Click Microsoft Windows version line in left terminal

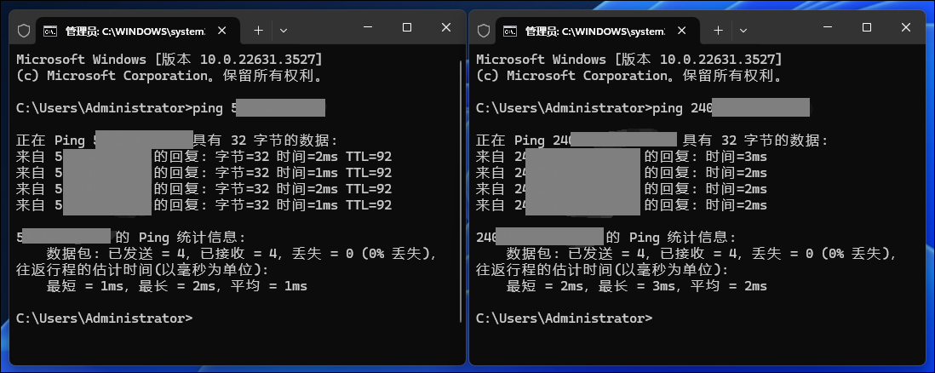point(169,60)
